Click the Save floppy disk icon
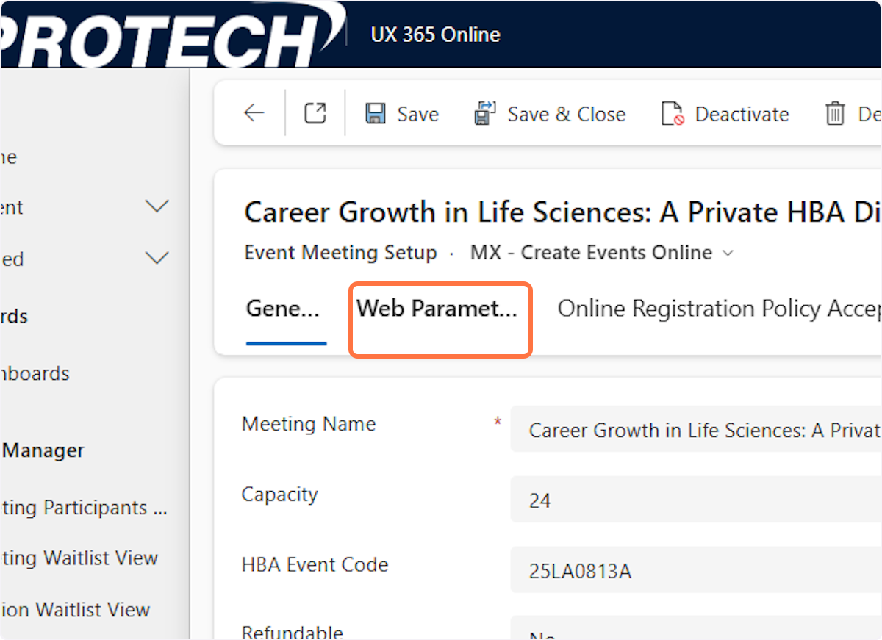 pos(376,114)
